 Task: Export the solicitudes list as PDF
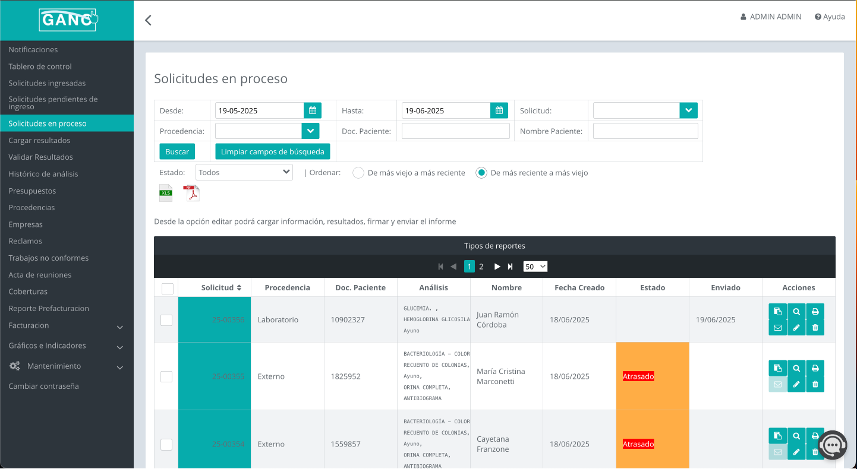click(x=191, y=192)
